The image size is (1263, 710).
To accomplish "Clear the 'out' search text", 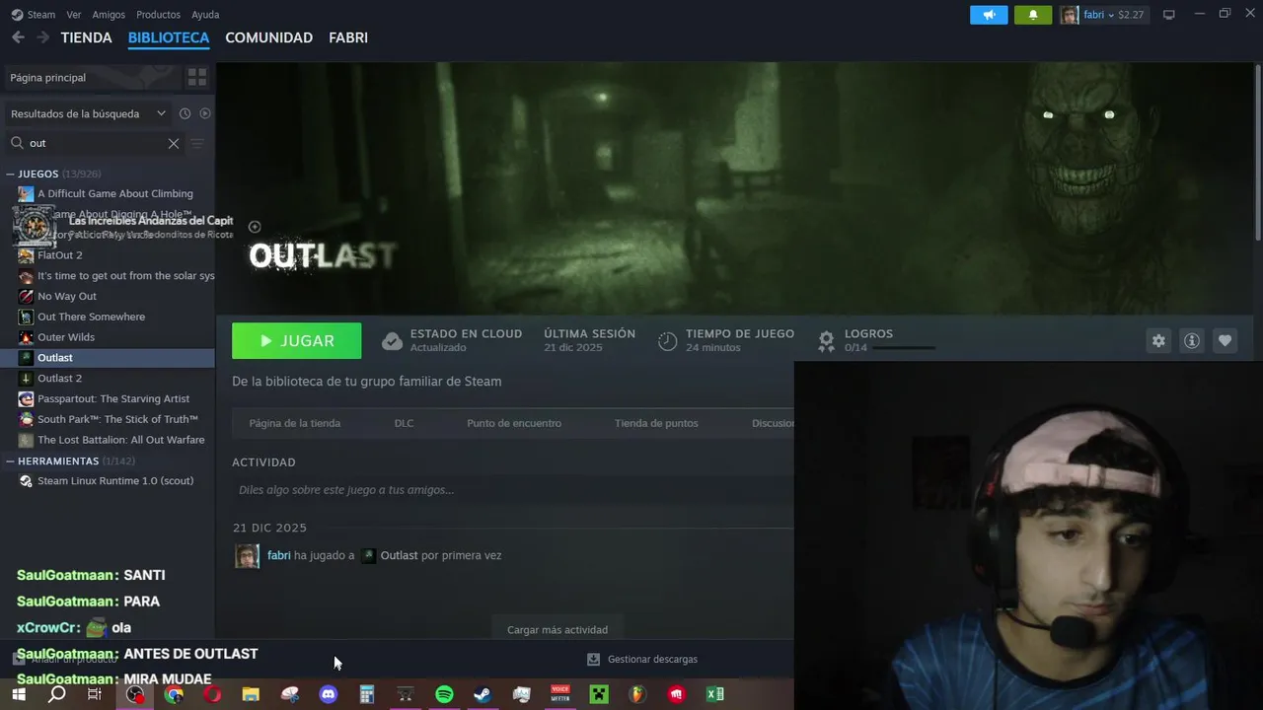I will coord(174,143).
